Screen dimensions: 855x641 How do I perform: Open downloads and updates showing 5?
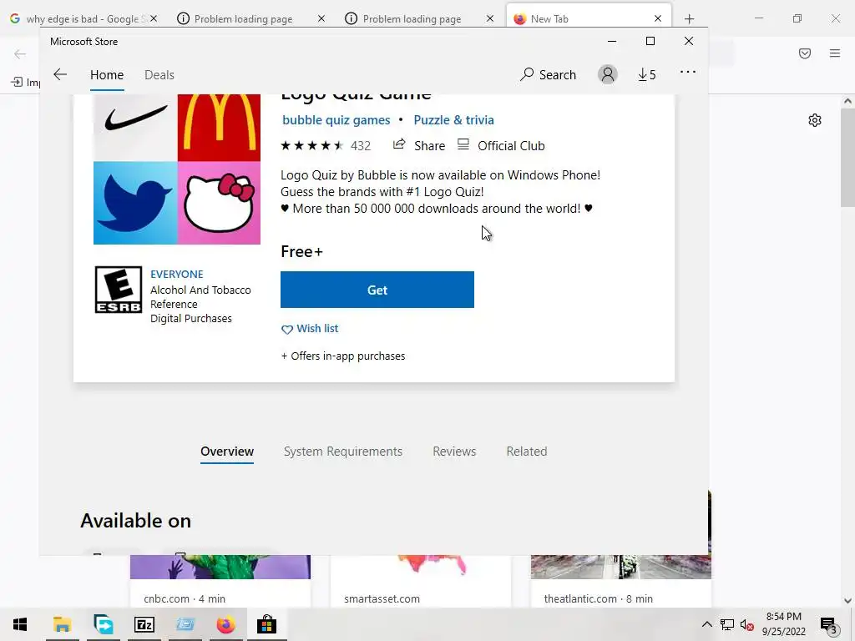click(647, 74)
